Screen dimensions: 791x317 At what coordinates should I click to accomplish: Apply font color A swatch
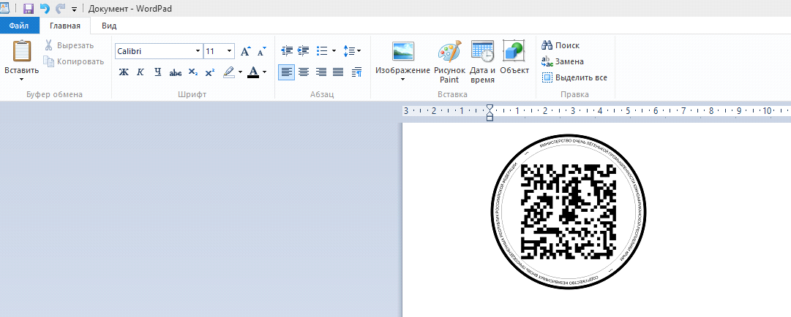pos(254,72)
